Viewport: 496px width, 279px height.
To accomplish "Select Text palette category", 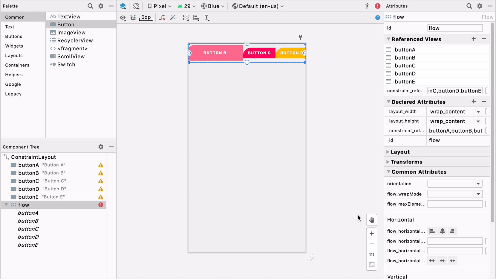I will 23,27.
